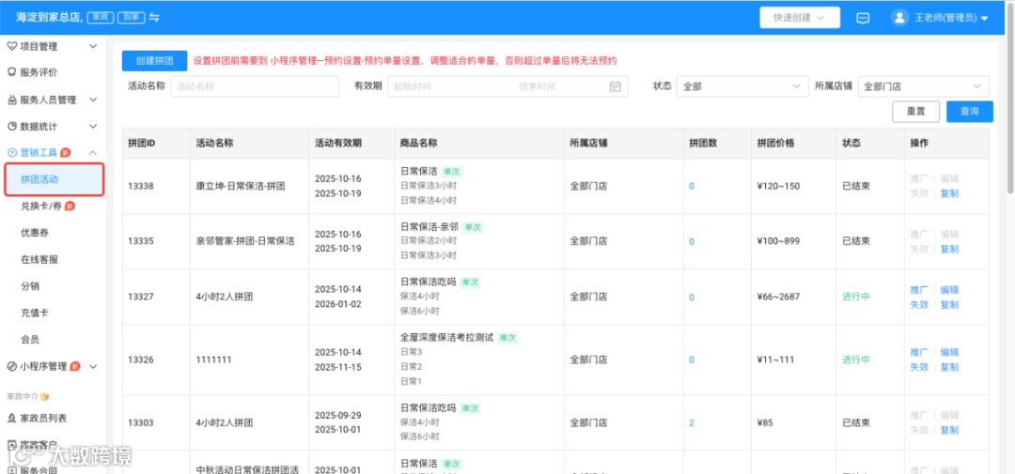The width and height of the screenshot is (1015, 474).
Task: Click 康立坤-日常保洁-拼团 activity name
Action: tap(241, 186)
